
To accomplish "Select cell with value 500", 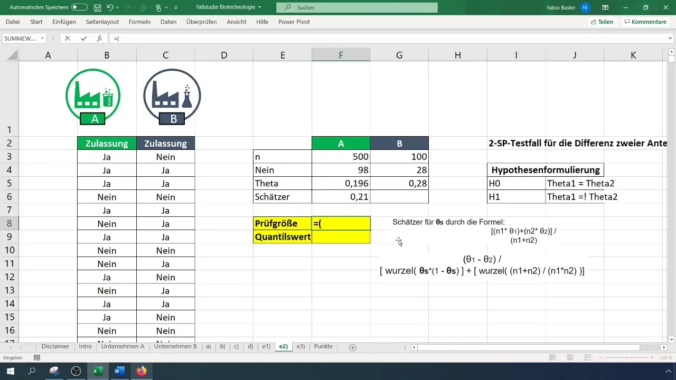I will pyautogui.click(x=341, y=157).
